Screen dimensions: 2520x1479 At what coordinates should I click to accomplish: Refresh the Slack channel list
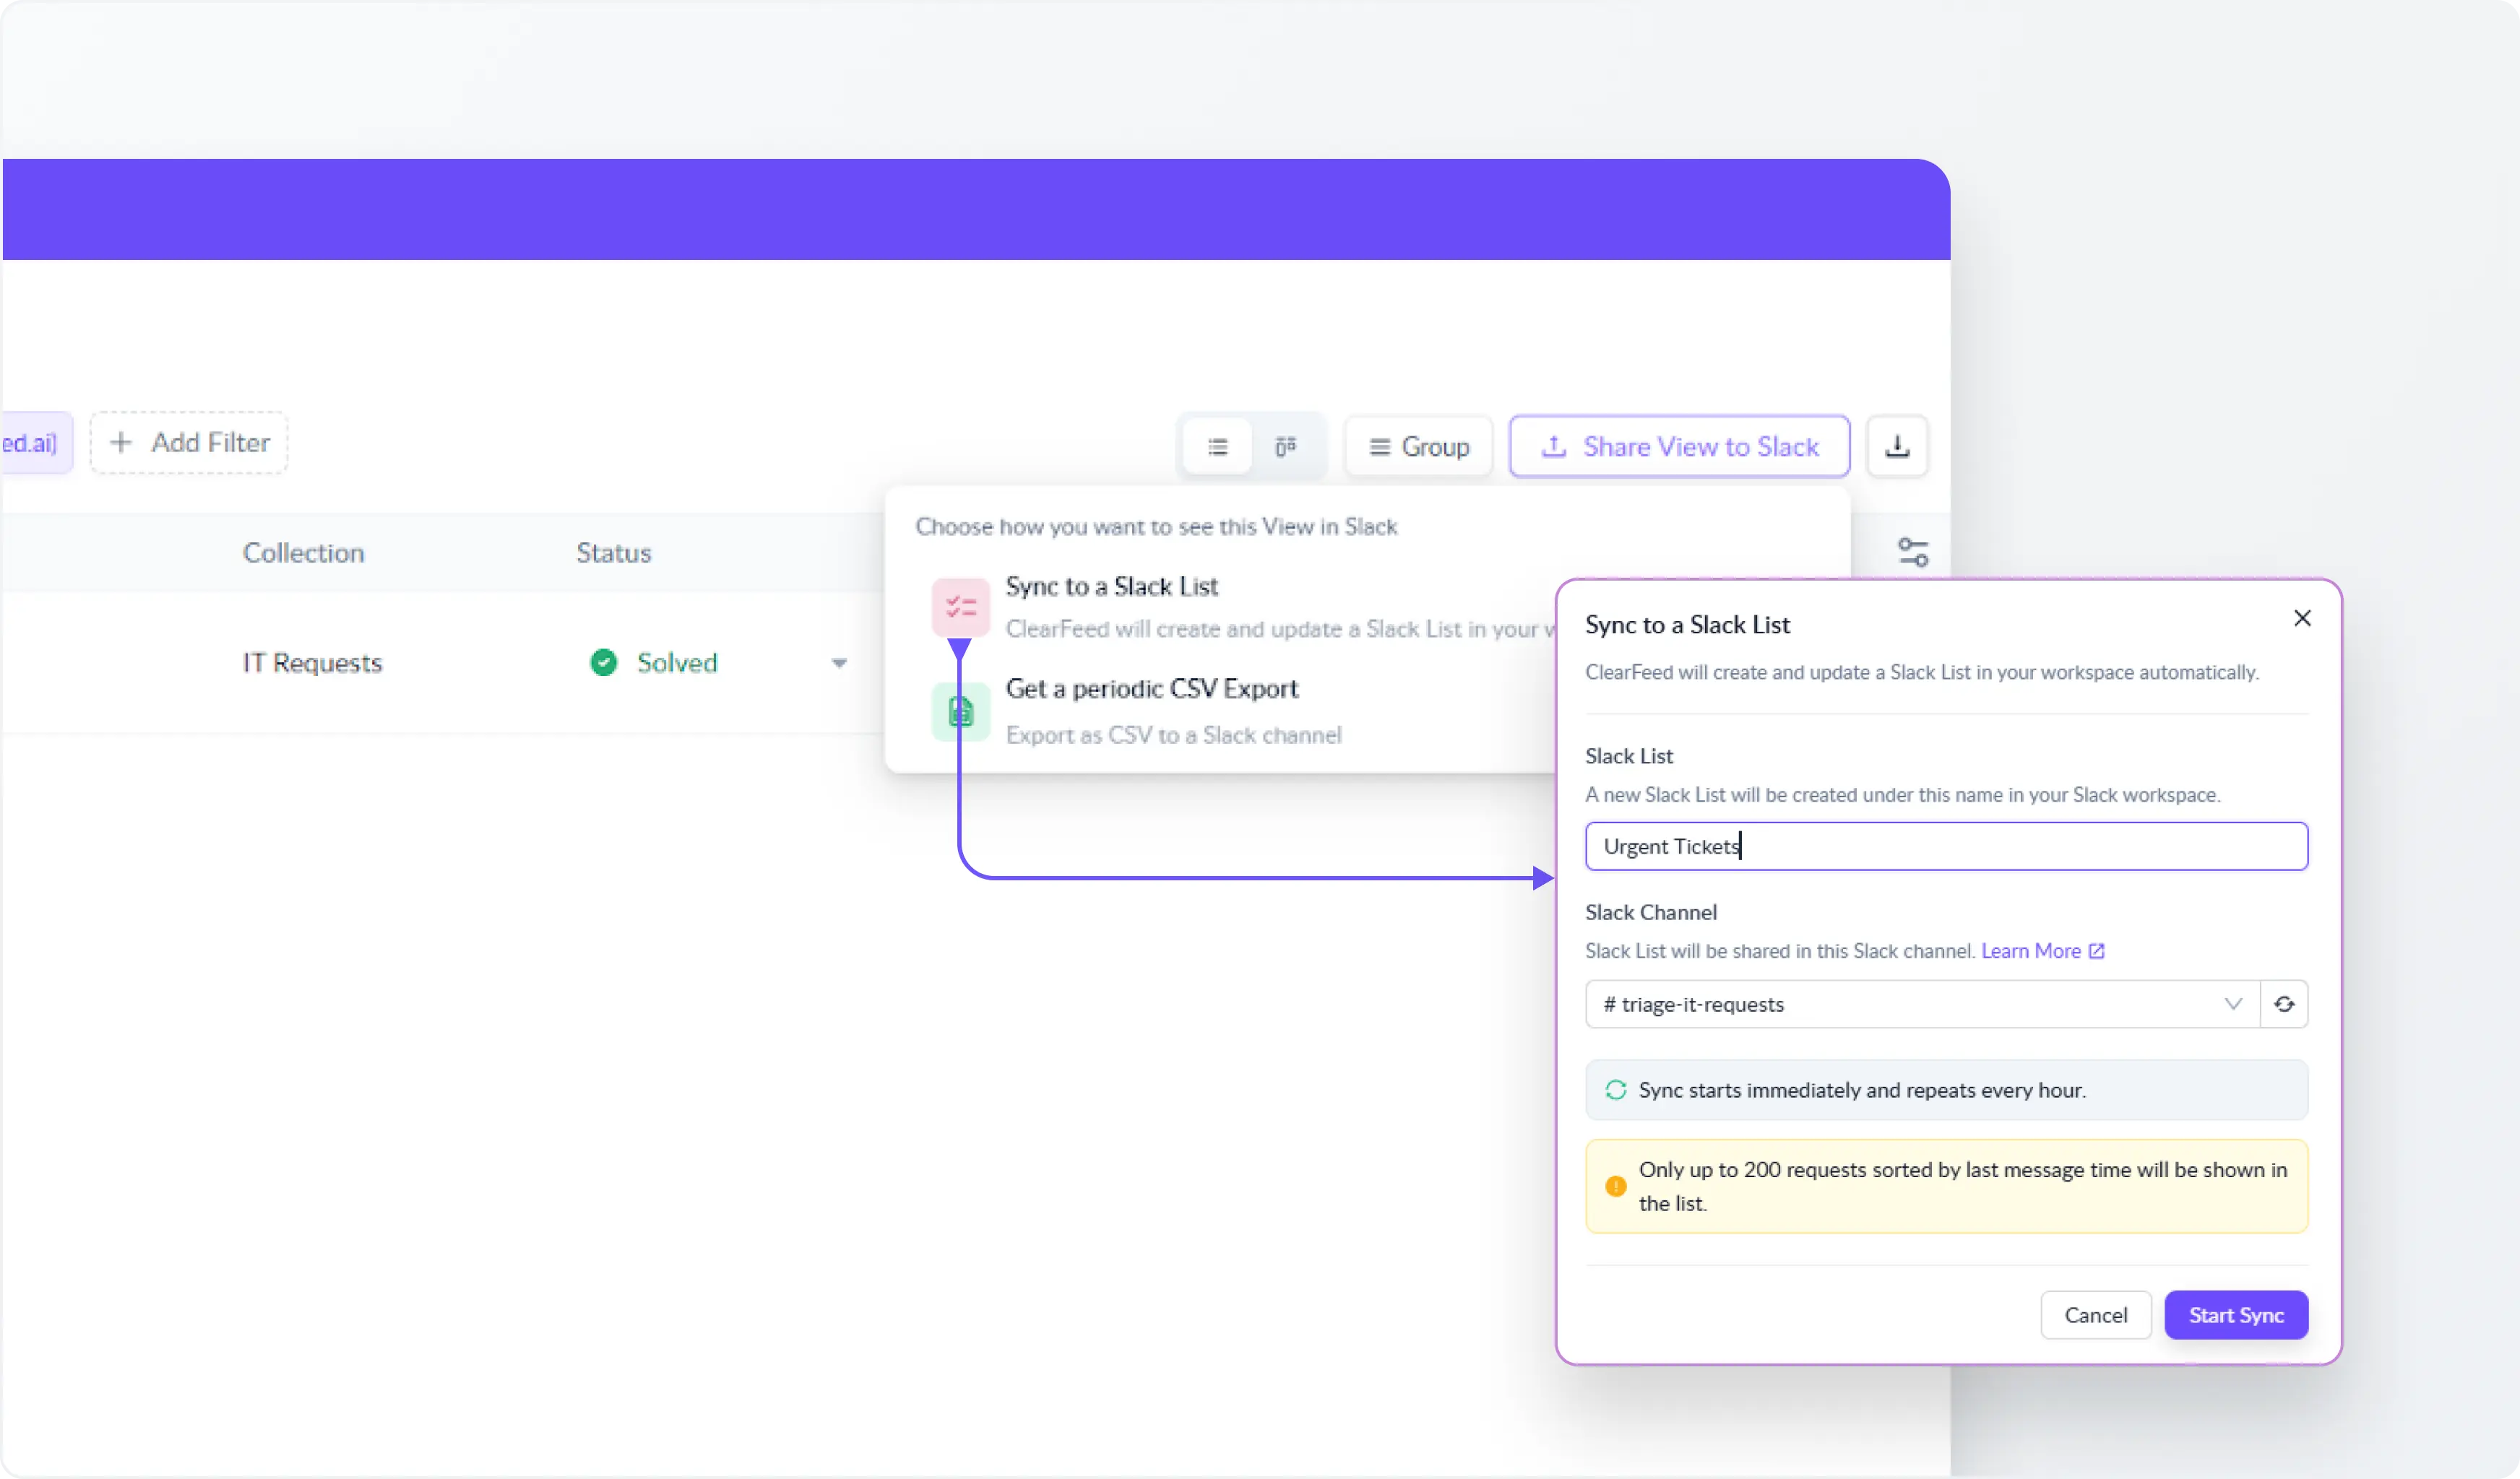click(2285, 1003)
